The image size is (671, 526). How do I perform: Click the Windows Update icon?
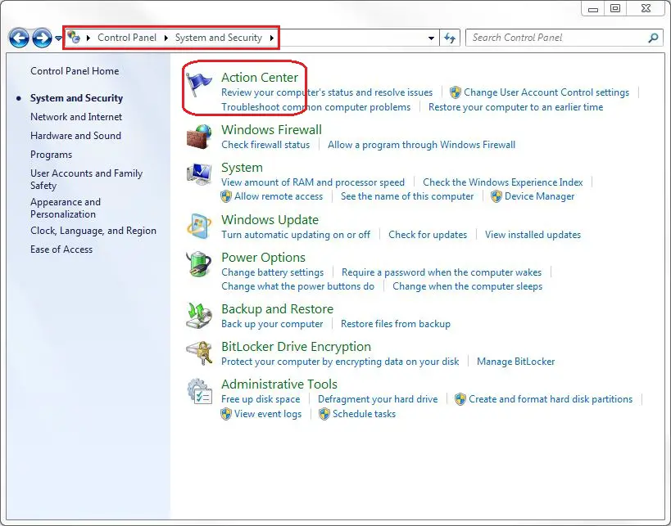[x=199, y=226]
